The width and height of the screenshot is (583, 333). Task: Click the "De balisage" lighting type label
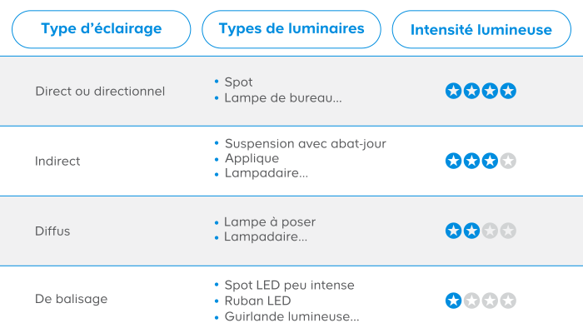[x=72, y=299]
